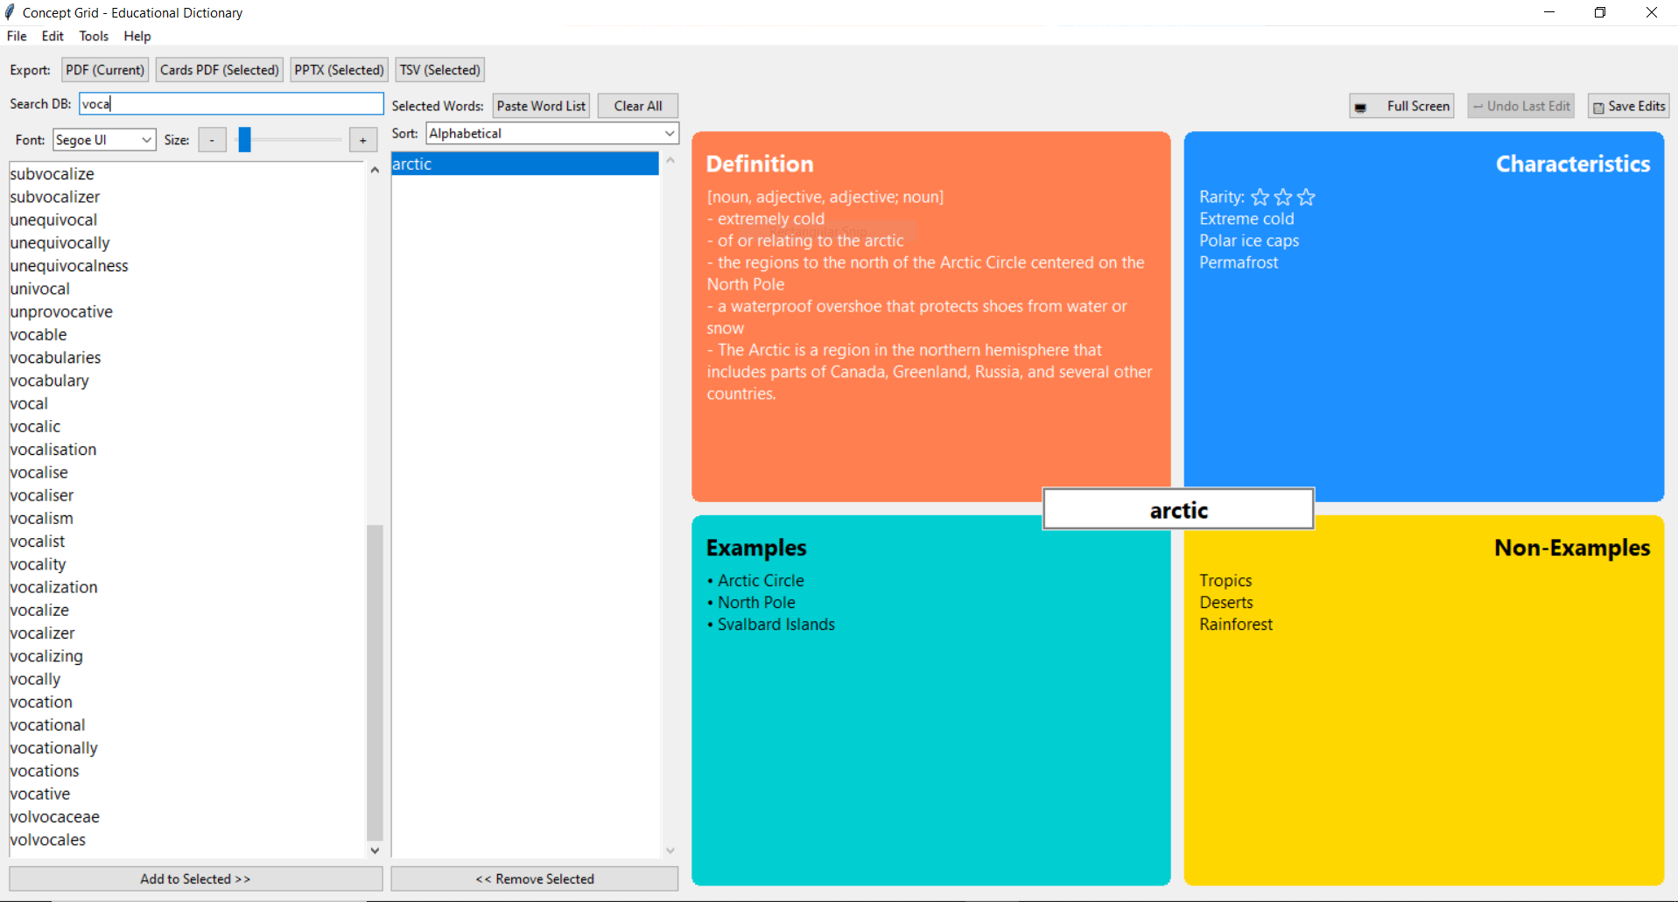Open the Help menu
This screenshot has width=1678, height=902.
coord(137,36)
